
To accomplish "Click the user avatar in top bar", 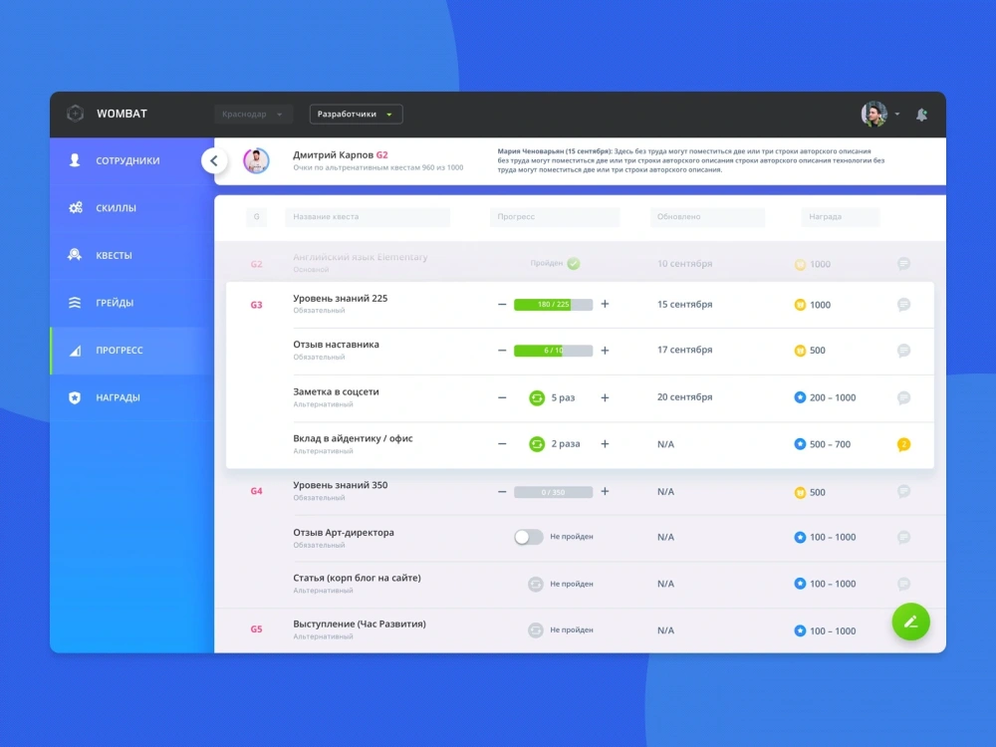I will (x=874, y=114).
